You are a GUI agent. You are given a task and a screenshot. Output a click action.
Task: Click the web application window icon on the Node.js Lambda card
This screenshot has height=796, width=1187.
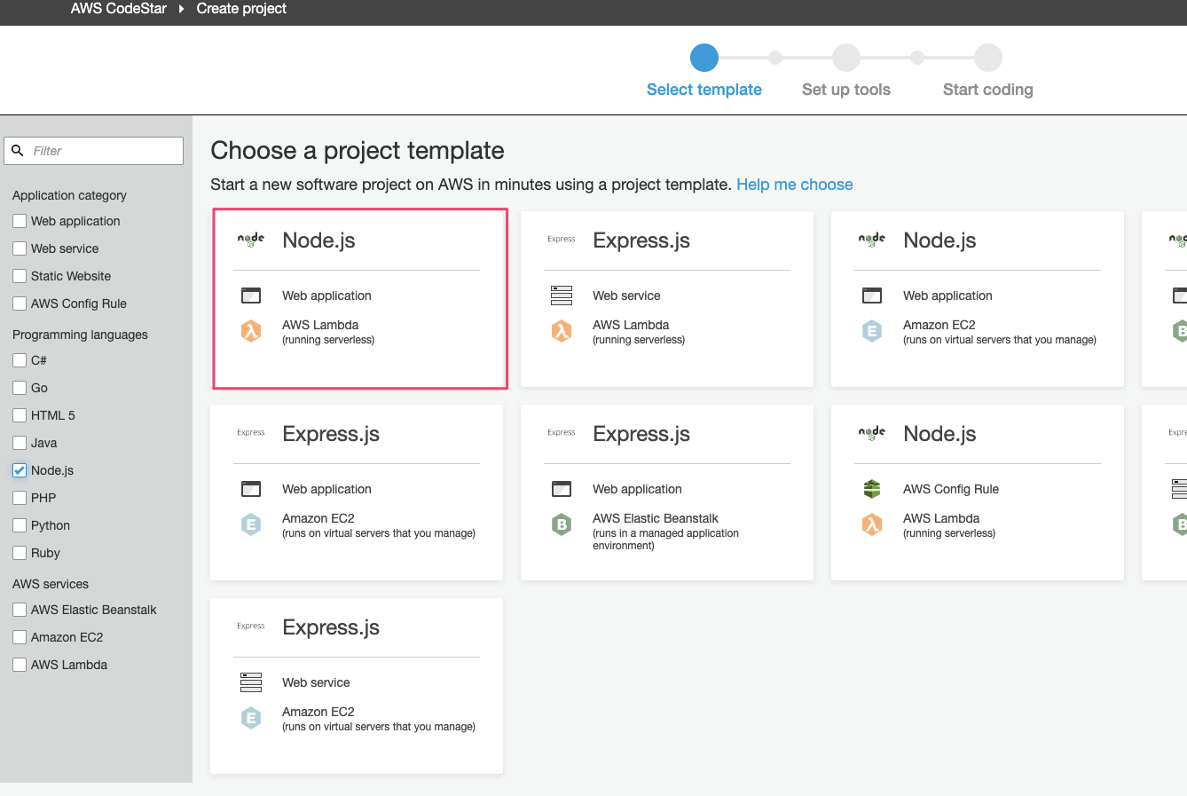coord(251,296)
